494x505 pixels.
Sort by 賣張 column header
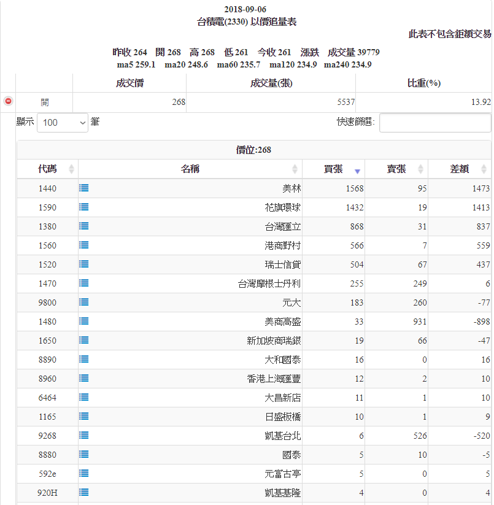point(396,169)
